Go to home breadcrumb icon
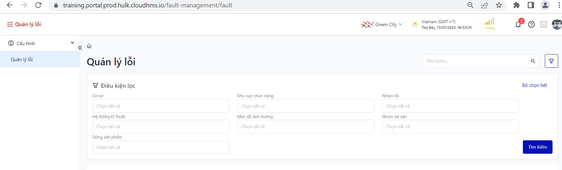Viewport: 562px width, 170px height. 89,46
